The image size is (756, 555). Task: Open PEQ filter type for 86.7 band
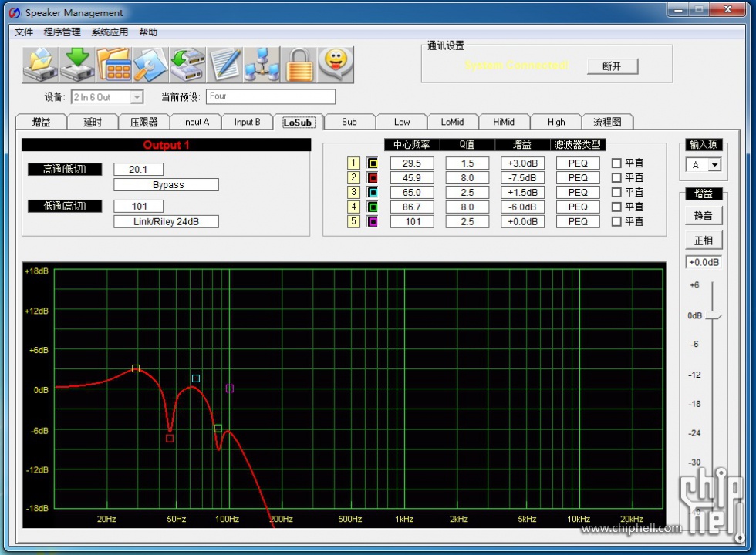tap(578, 207)
